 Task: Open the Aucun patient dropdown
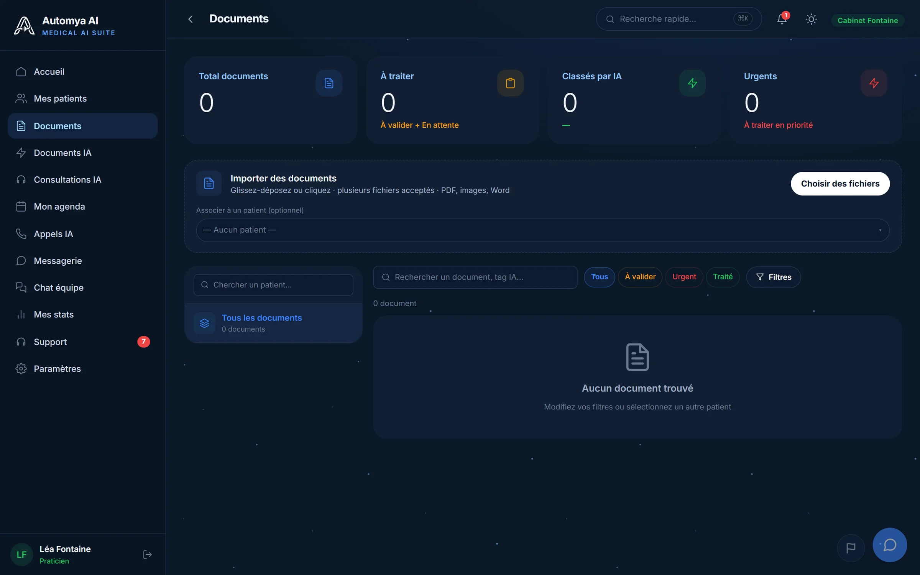click(x=542, y=230)
